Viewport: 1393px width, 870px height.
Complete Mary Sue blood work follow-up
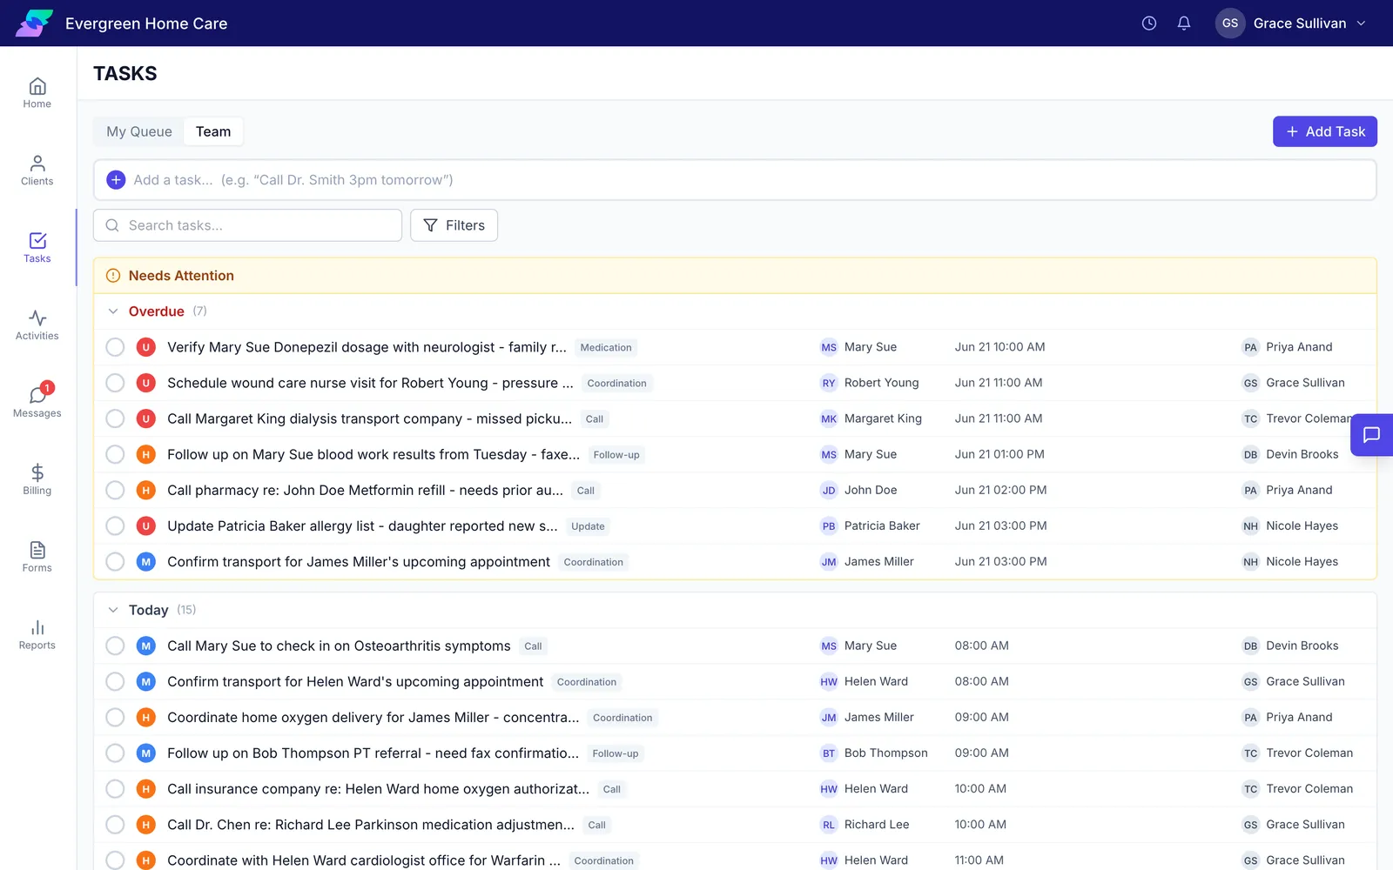pos(115,454)
